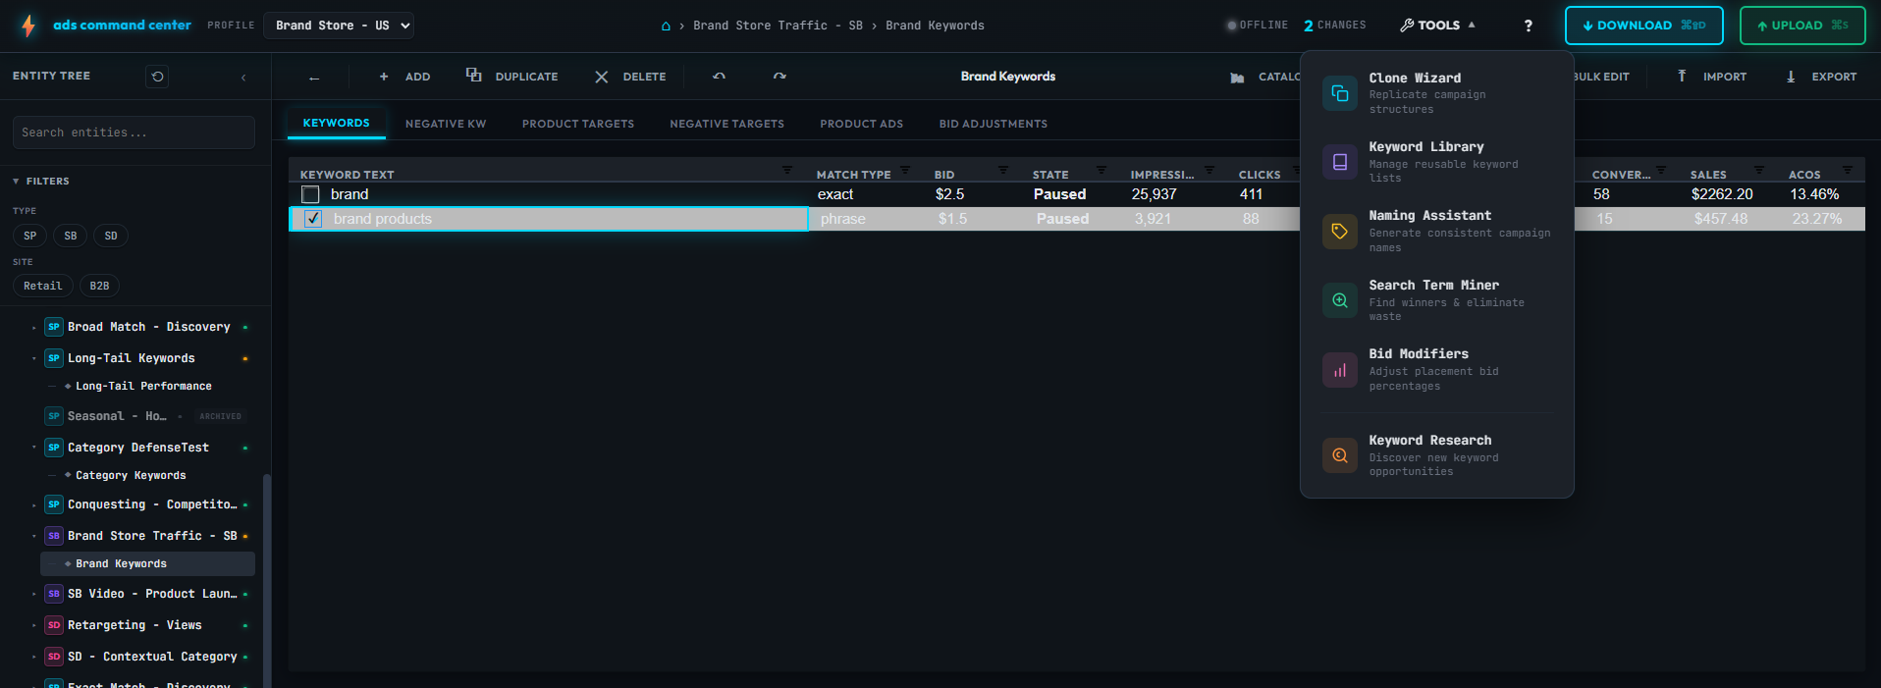1881x688 pixels.
Task: Refresh the entity tree
Action: (x=157, y=77)
